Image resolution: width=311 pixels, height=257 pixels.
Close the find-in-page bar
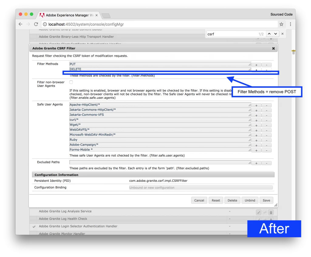282,34
